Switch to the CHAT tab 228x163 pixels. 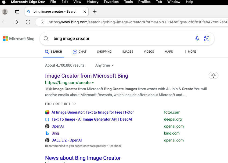tap(79, 52)
